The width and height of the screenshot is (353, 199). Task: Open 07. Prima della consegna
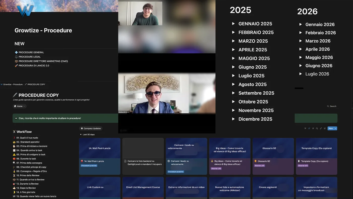pyautogui.click(x=27, y=163)
